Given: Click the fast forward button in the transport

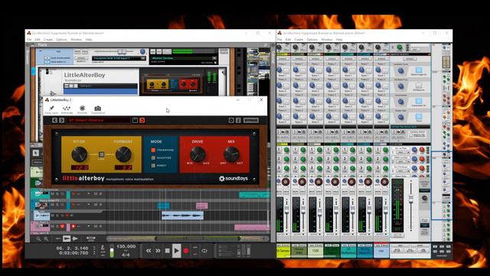Looking at the screenshot, I should coord(158,251).
